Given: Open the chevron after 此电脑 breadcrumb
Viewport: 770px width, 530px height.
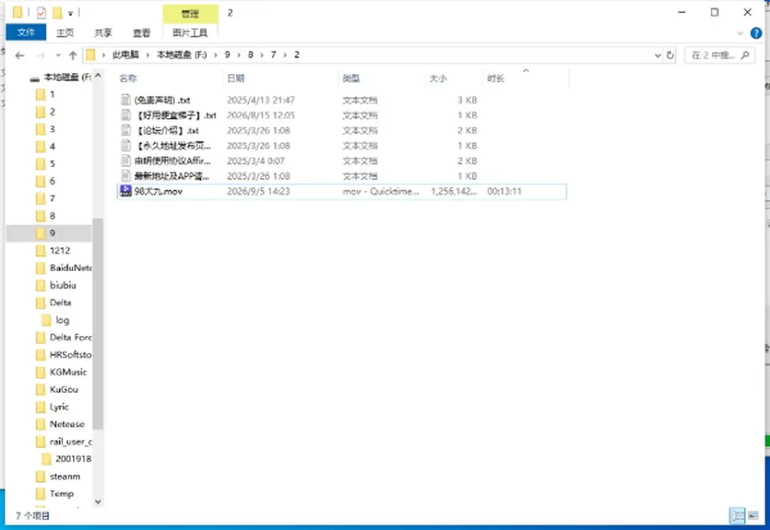Looking at the screenshot, I should pyautogui.click(x=148, y=55).
